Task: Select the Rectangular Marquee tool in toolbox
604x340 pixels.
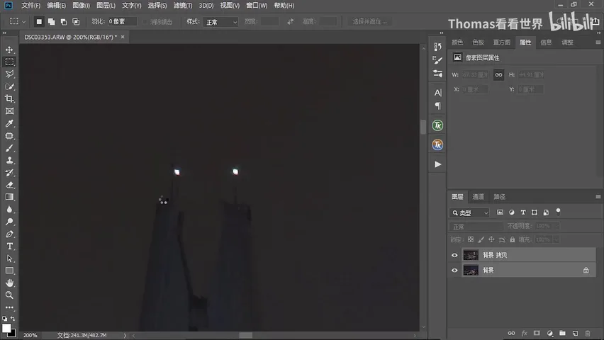Action: (x=10, y=62)
